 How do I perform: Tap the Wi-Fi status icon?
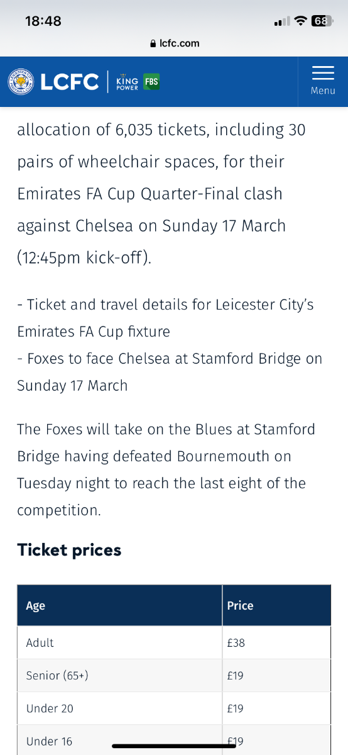coord(301,21)
